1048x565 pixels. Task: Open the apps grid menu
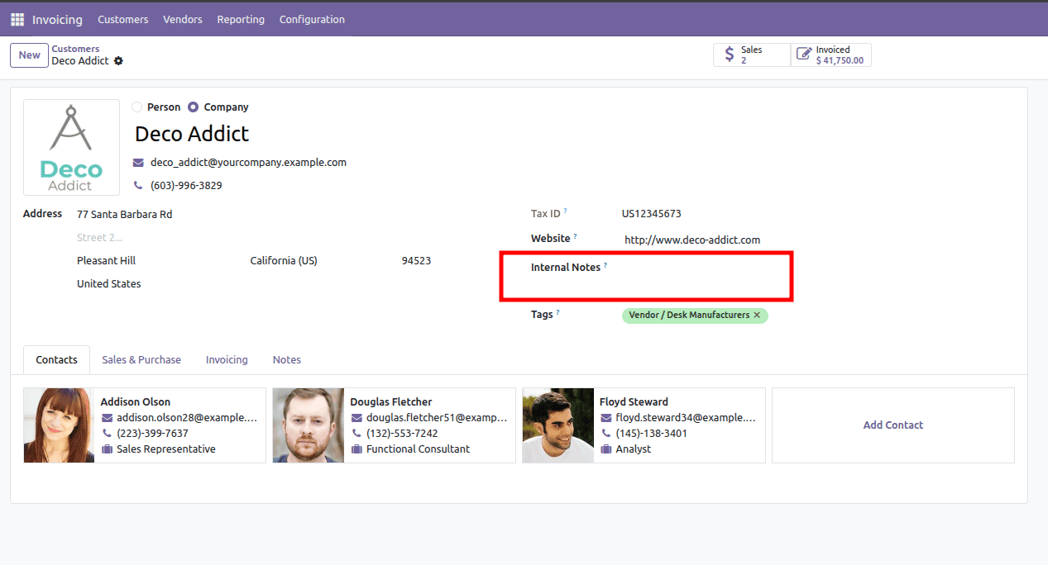(x=16, y=19)
